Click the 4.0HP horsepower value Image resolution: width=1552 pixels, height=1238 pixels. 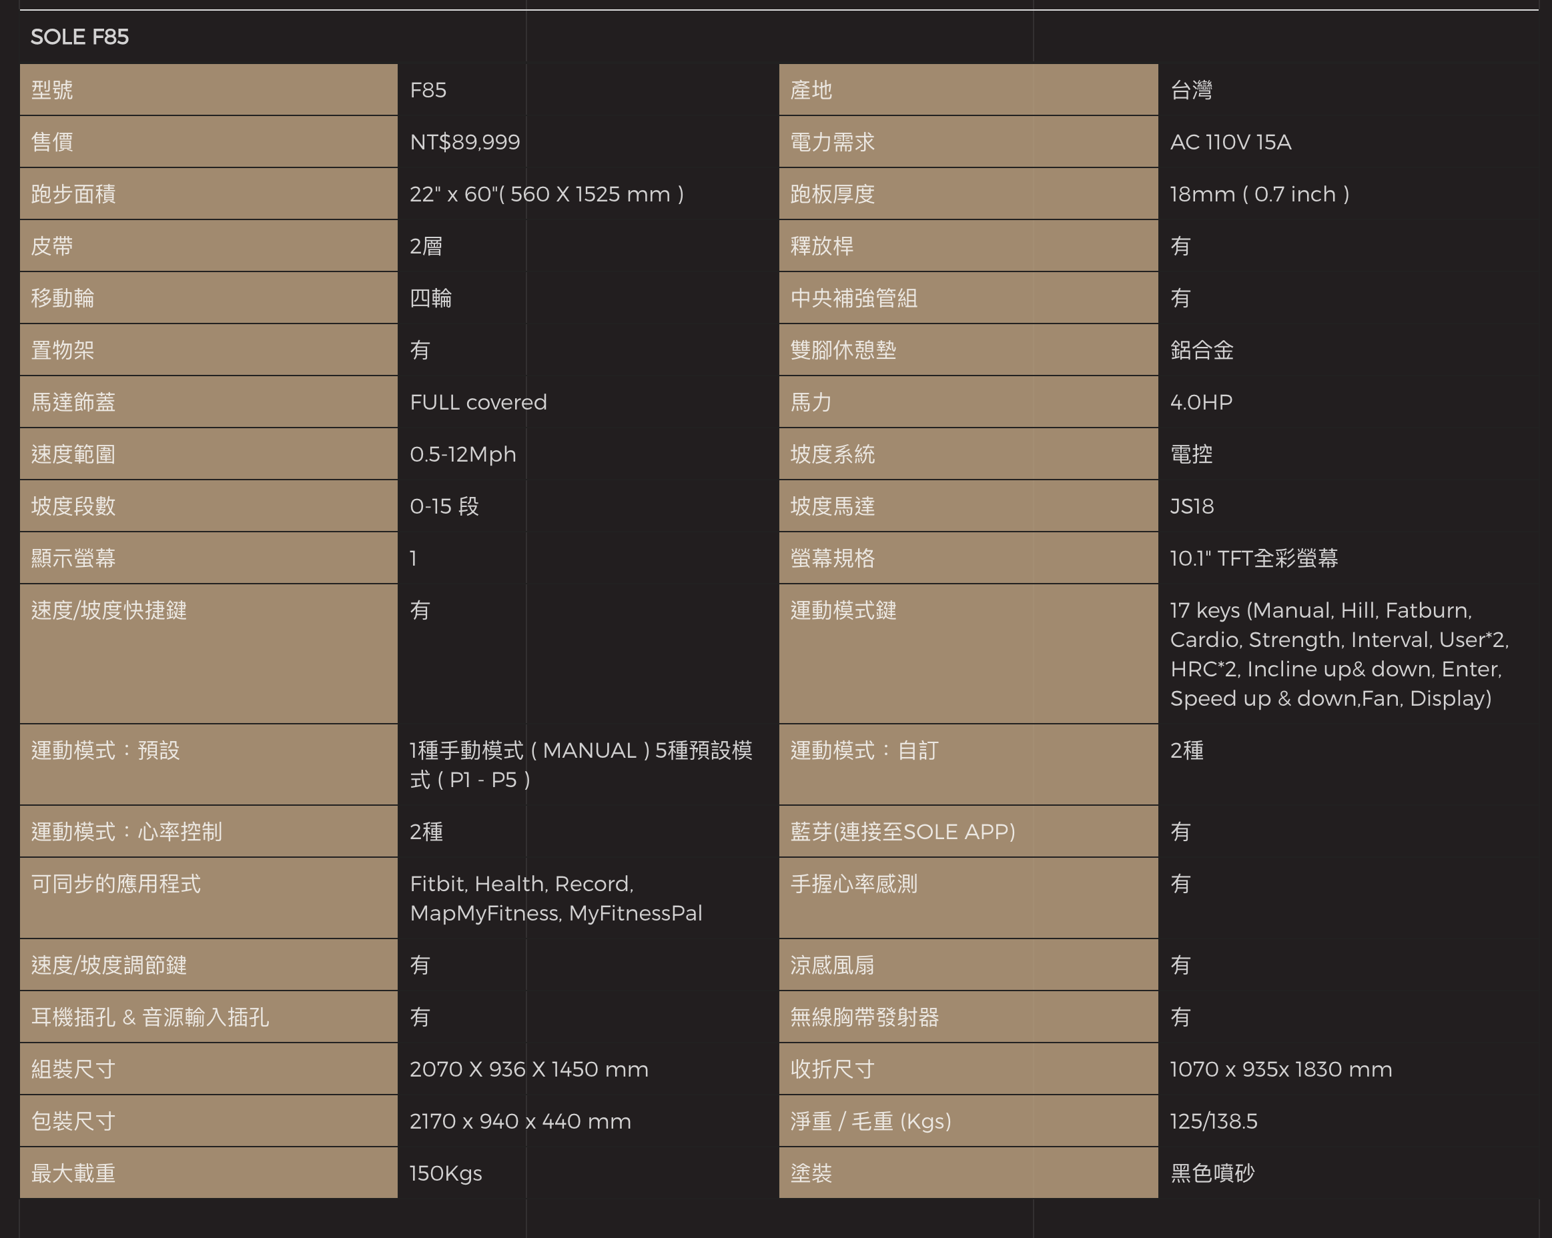pyautogui.click(x=1201, y=402)
